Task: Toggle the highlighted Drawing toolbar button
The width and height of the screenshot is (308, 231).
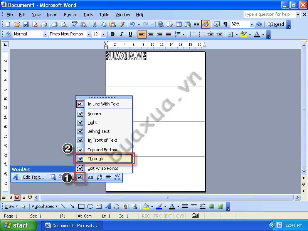Action: 205,24
